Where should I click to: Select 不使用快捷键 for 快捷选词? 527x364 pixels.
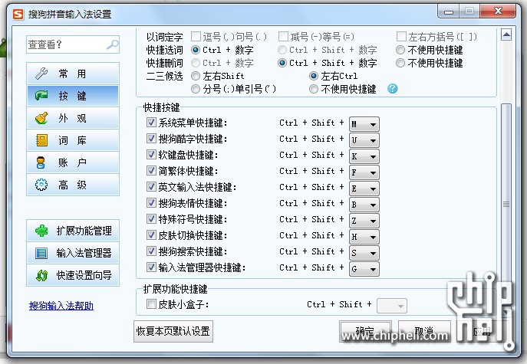[x=400, y=50]
